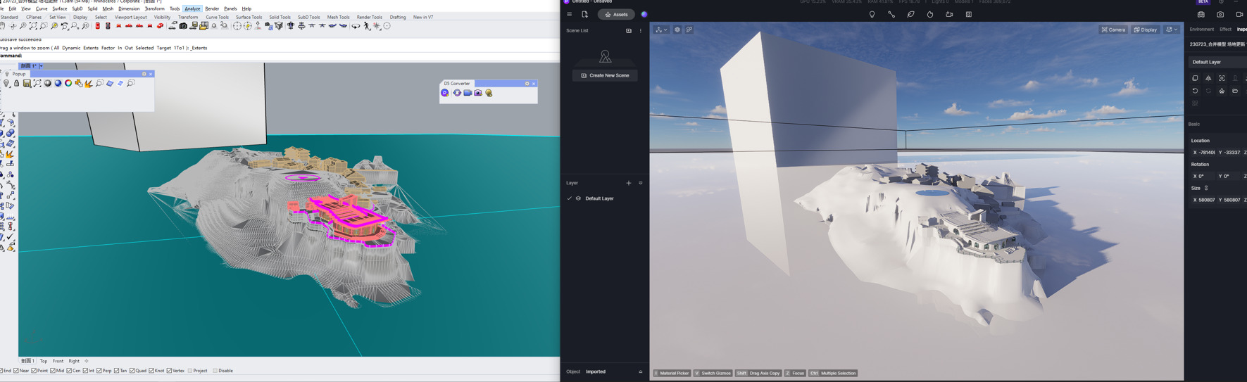Click the photo capture icon at top right
Screen dimensions: 1247x382
(x=1220, y=14)
